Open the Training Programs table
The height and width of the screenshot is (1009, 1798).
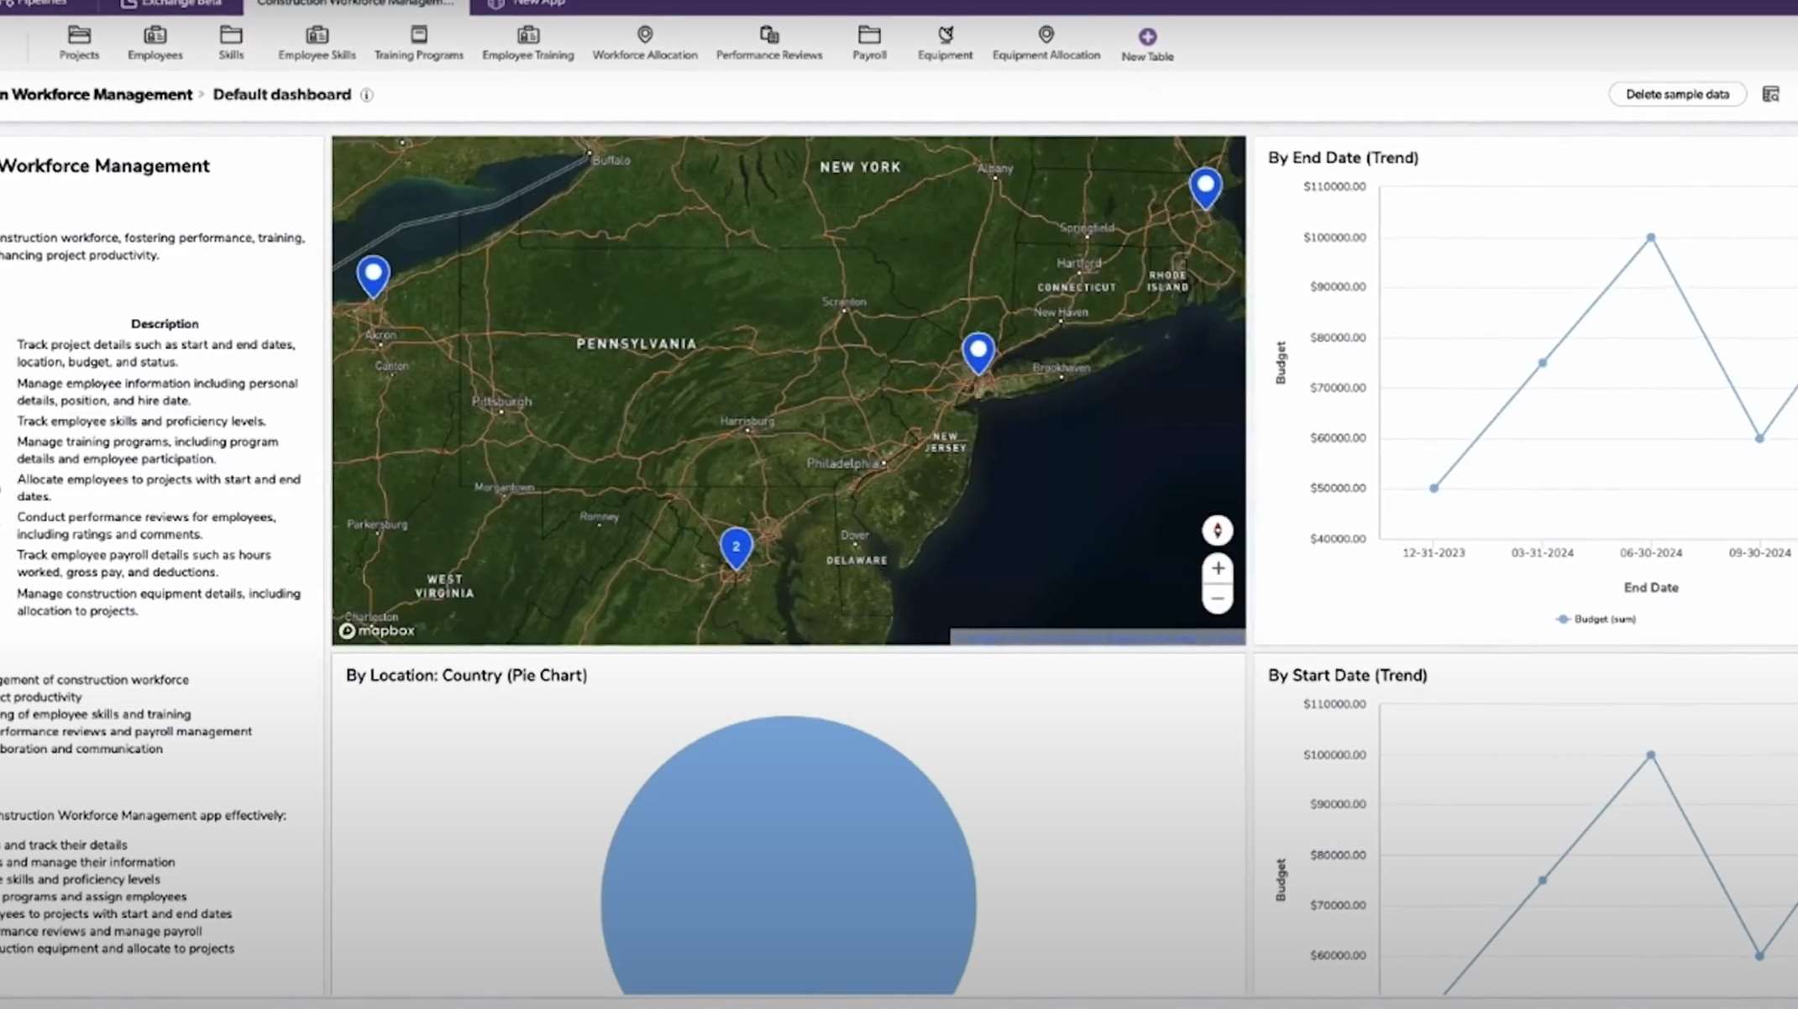pyautogui.click(x=418, y=42)
